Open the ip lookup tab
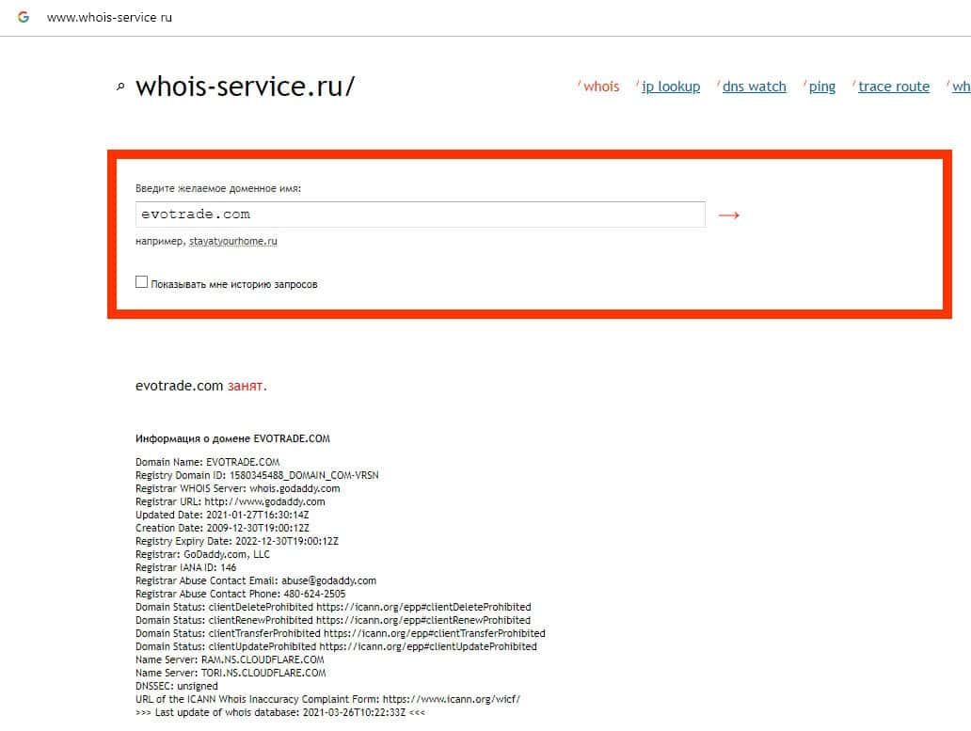This screenshot has height=731, width=971. pyautogui.click(x=671, y=87)
